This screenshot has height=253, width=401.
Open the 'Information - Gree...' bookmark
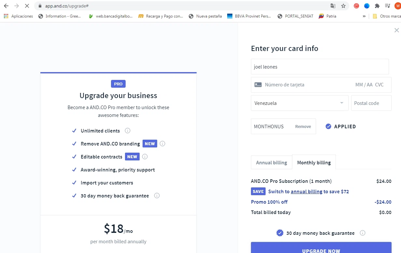pos(60,16)
